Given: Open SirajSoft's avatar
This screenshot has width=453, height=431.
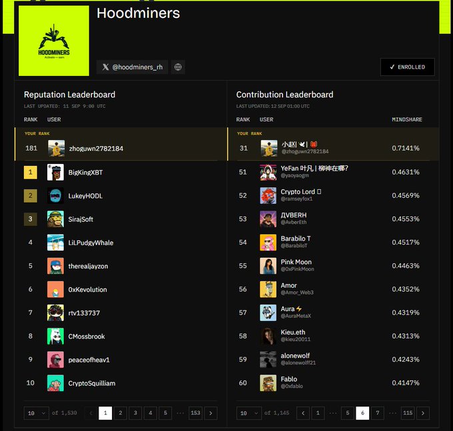Looking at the screenshot, I should point(55,219).
